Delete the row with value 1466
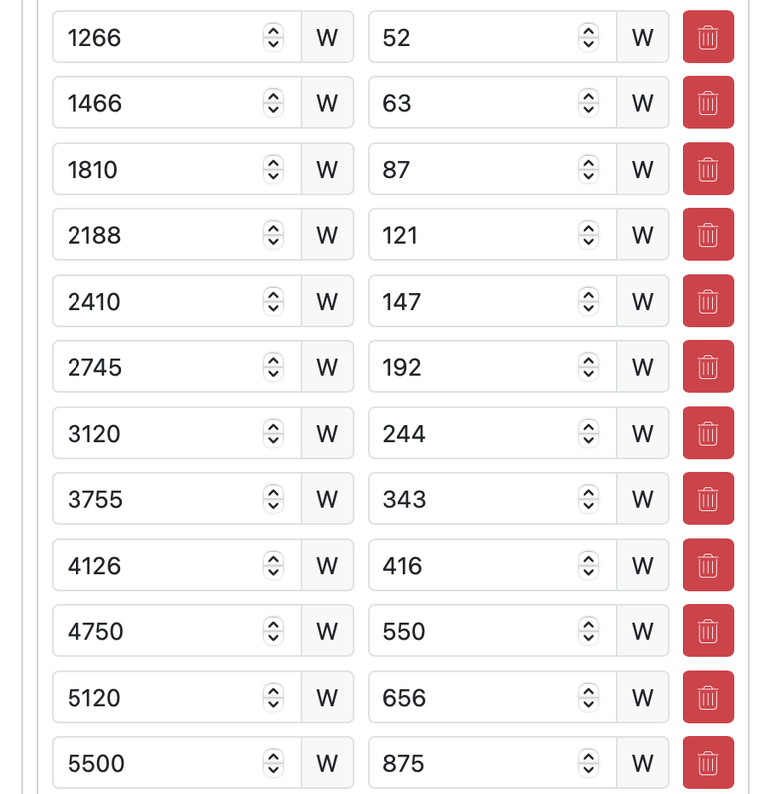 point(707,102)
